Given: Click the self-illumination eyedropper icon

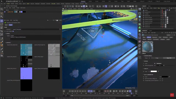Looking at the screenshot, I should point(170,77).
